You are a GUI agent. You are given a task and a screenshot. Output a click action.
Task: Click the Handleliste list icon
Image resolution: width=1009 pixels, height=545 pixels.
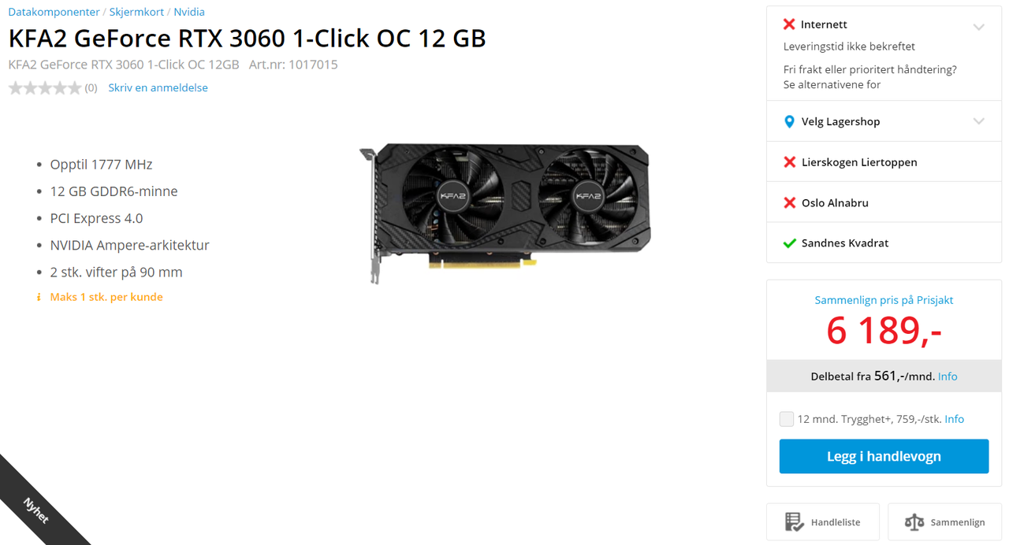pos(795,522)
